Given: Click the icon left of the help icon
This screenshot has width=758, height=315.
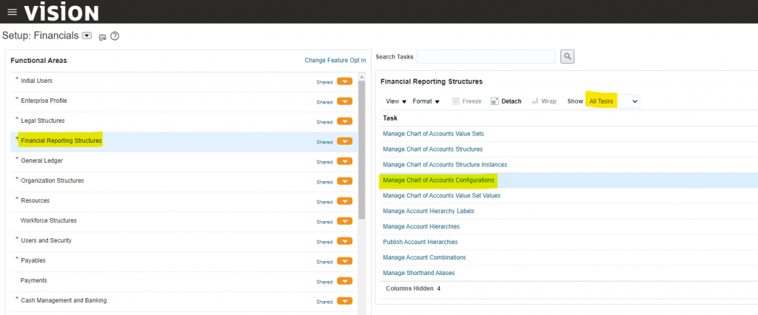Looking at the screenshot, I should pyautogui.click(x=102, y=36).
